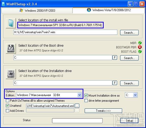Click the BOOTMGR PBR red error icon
The height and width of the screenshot is (128, 146).
pyautogui.click(x=140, y=47)
